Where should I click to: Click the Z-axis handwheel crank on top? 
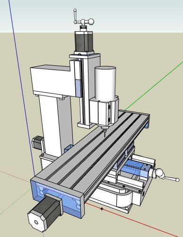click(84, 19)
